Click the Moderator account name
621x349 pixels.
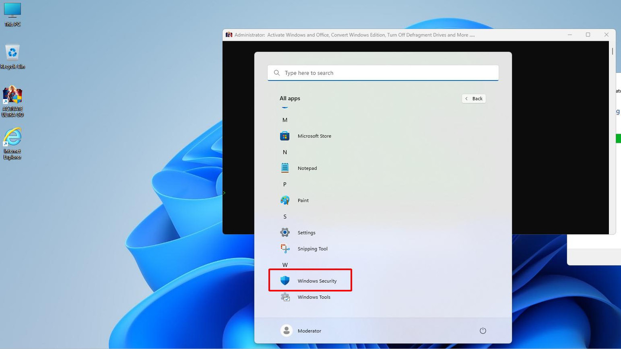tap(310, 331)
